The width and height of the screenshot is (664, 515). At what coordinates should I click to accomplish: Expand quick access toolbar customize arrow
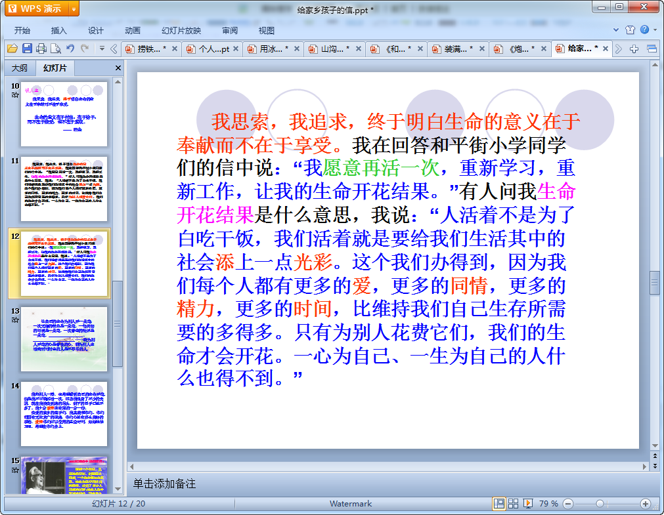pos(102,49)
